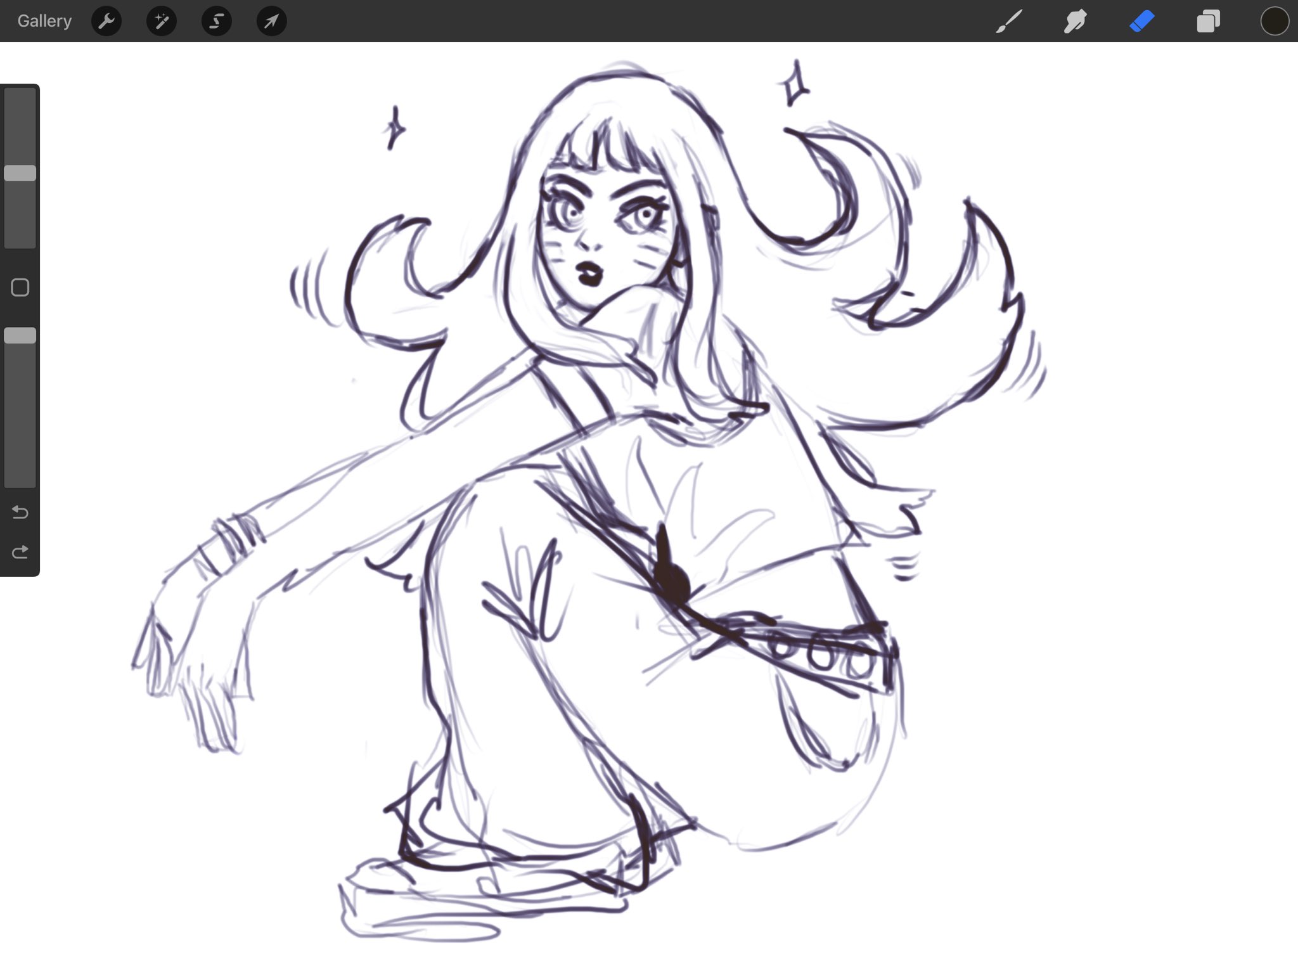Select the Smudge finger tool
The width and height of the screenshot is (1298, 973).
1075,22
